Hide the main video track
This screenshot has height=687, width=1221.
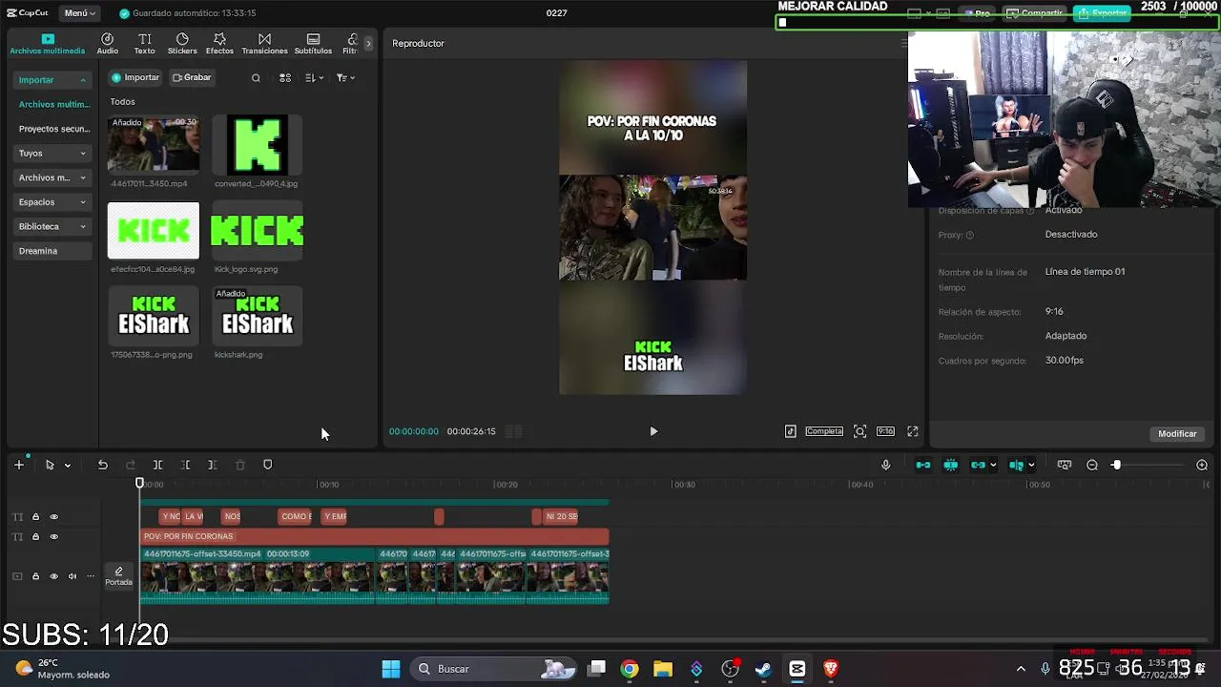[53, 576]
